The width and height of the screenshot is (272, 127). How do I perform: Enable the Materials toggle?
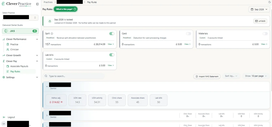[x=265, y=34]
